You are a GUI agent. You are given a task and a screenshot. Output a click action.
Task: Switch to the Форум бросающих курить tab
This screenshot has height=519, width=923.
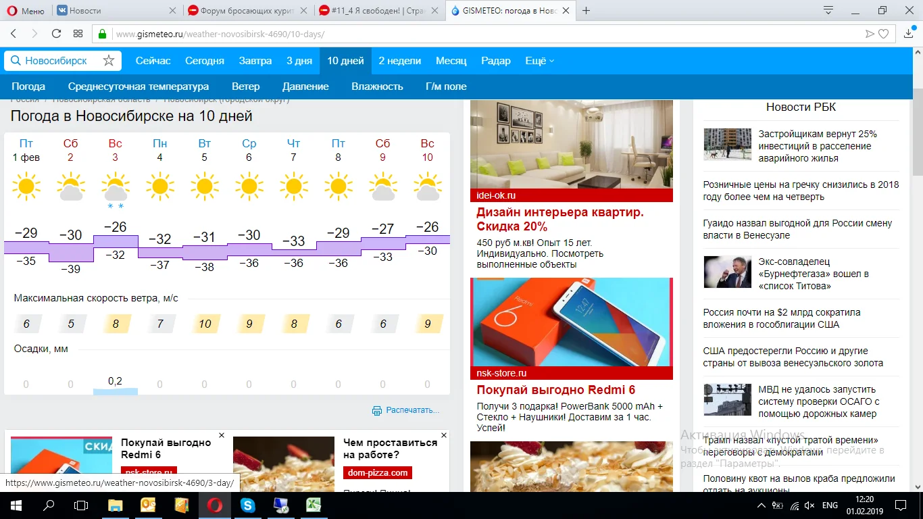(x=247, y=11)
